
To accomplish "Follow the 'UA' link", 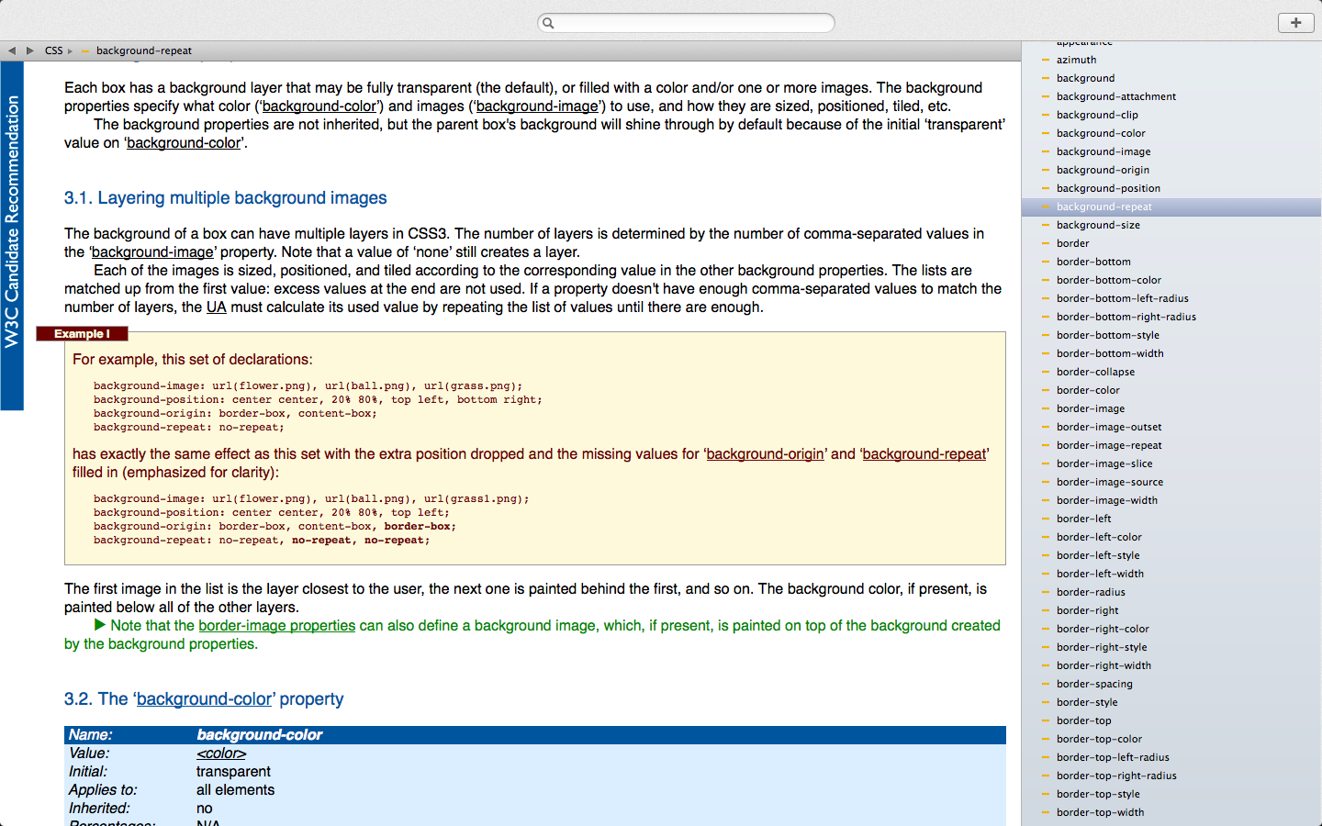I will tap(217, 307).
